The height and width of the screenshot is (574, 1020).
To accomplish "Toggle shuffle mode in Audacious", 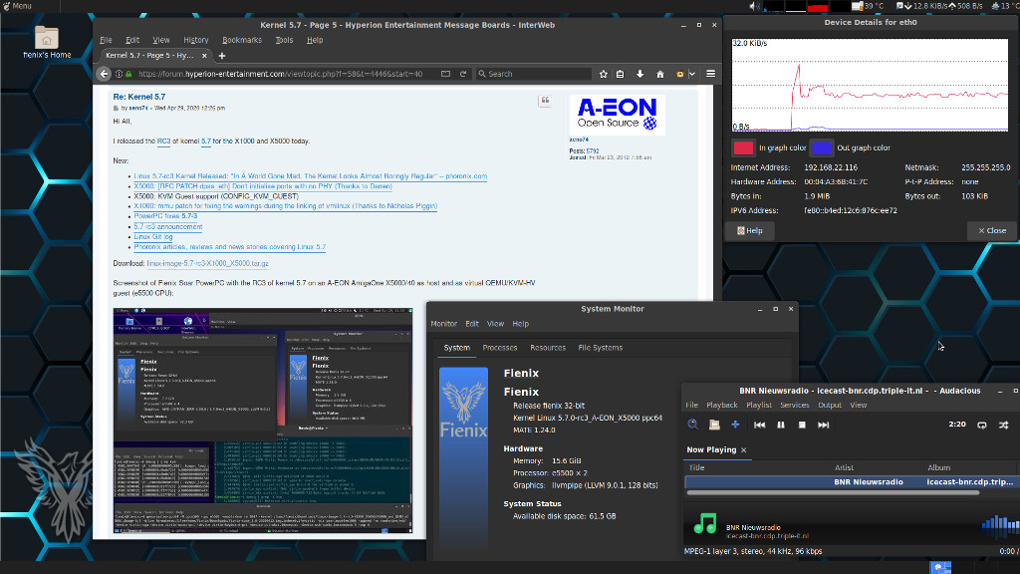I will coord(1004,425).
